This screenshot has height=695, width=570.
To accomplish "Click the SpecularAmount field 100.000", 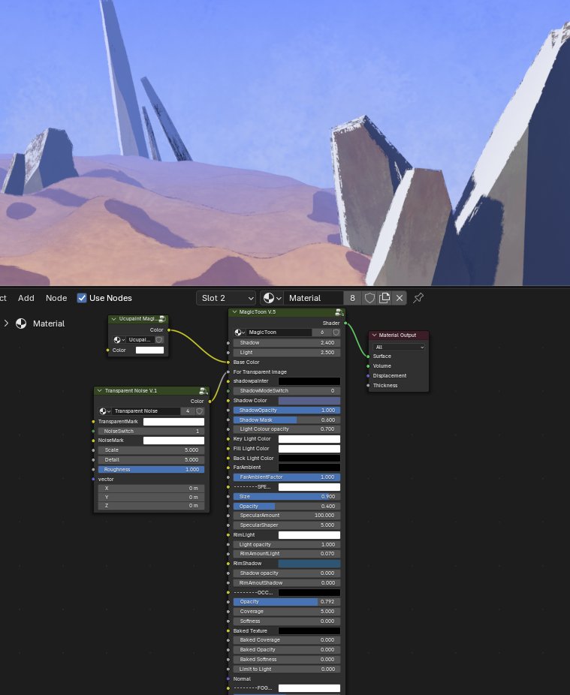I will click(287, 516).
